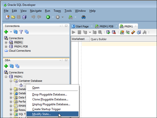Click the Autotrace icon
Viewport: 157px width, 118px height.
pos(94,32)
